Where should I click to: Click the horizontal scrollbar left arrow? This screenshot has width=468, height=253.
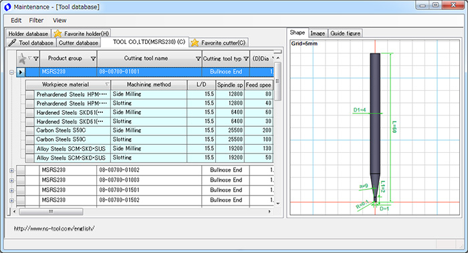click(15, 212)
